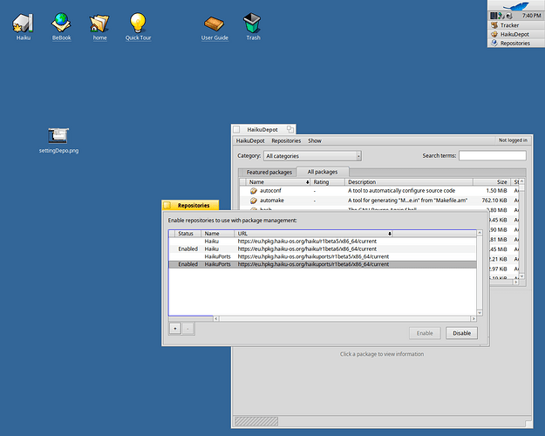545x436 pixels.
Task: Select the autoconf package row
Action: [x=378, y=191]
